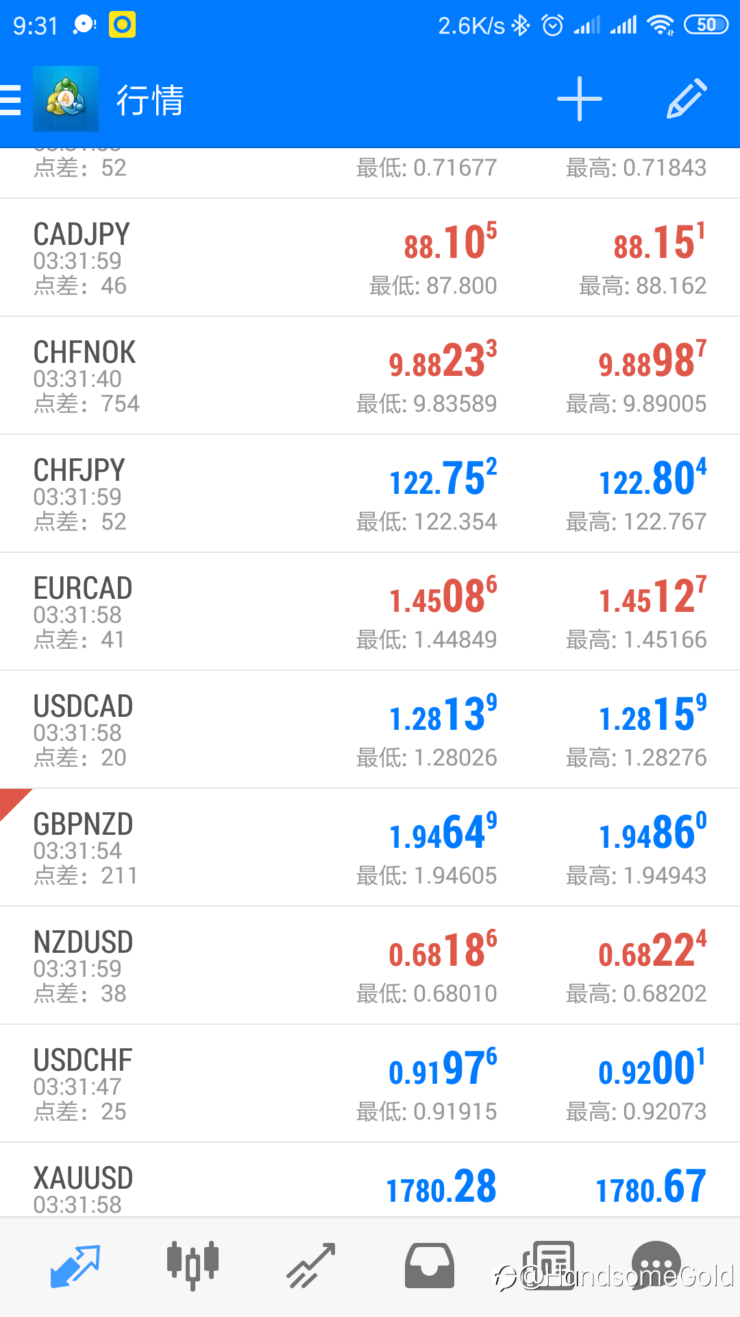
Task: Open the Trade tab trend icon
Action: tap(311, 1266)
